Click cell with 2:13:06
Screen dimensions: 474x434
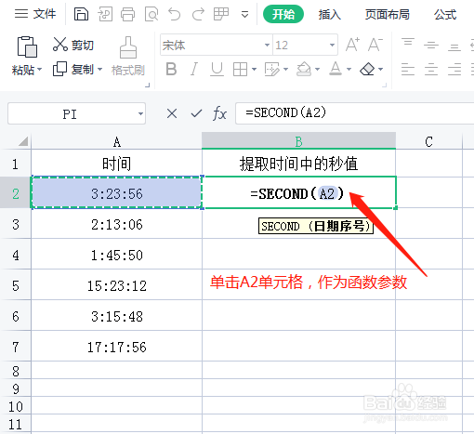(x=117, y=224)
